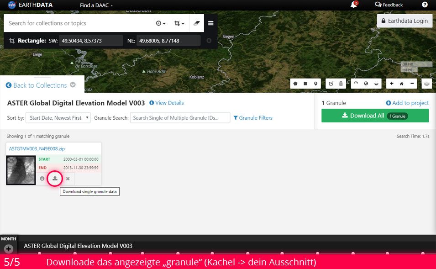Screen dimensions: 436x269
Task: Open the ASTGTMV003_N49E008.zip granule link
Action: coord(37,148)
